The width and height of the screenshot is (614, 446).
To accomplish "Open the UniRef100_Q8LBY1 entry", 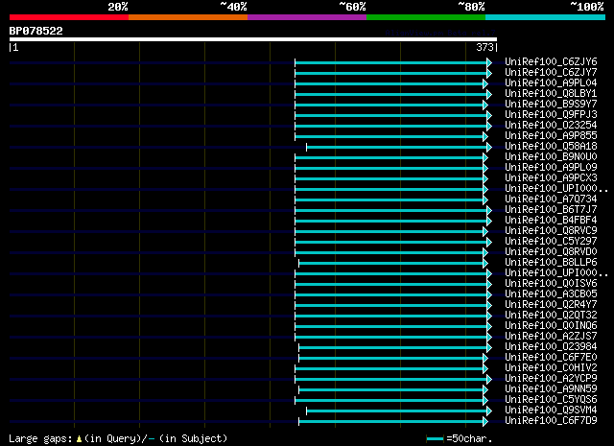I will (x=551, y=94).
